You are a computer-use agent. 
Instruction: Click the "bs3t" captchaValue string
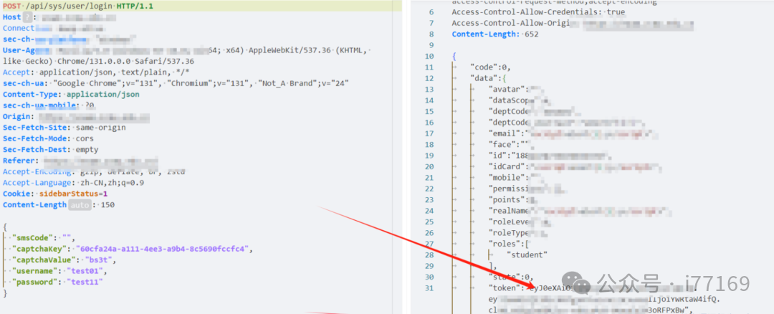(105, 260)
